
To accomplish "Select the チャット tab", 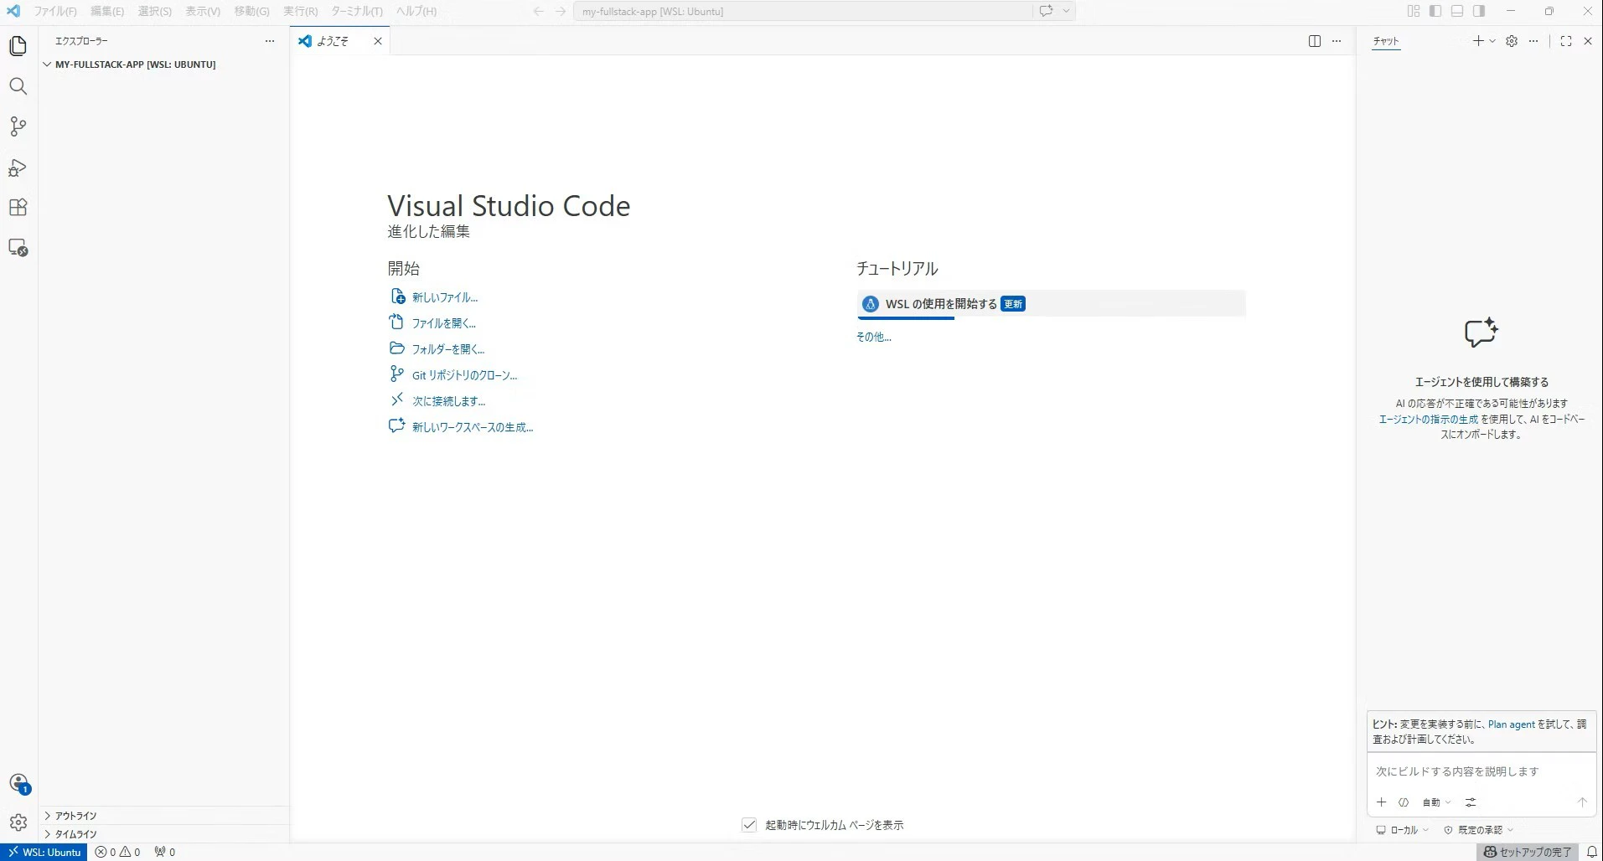I will pos(1386,41).
